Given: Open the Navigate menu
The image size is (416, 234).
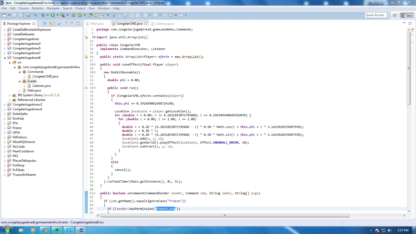Looking at the screenshot, I should [53, 8].
